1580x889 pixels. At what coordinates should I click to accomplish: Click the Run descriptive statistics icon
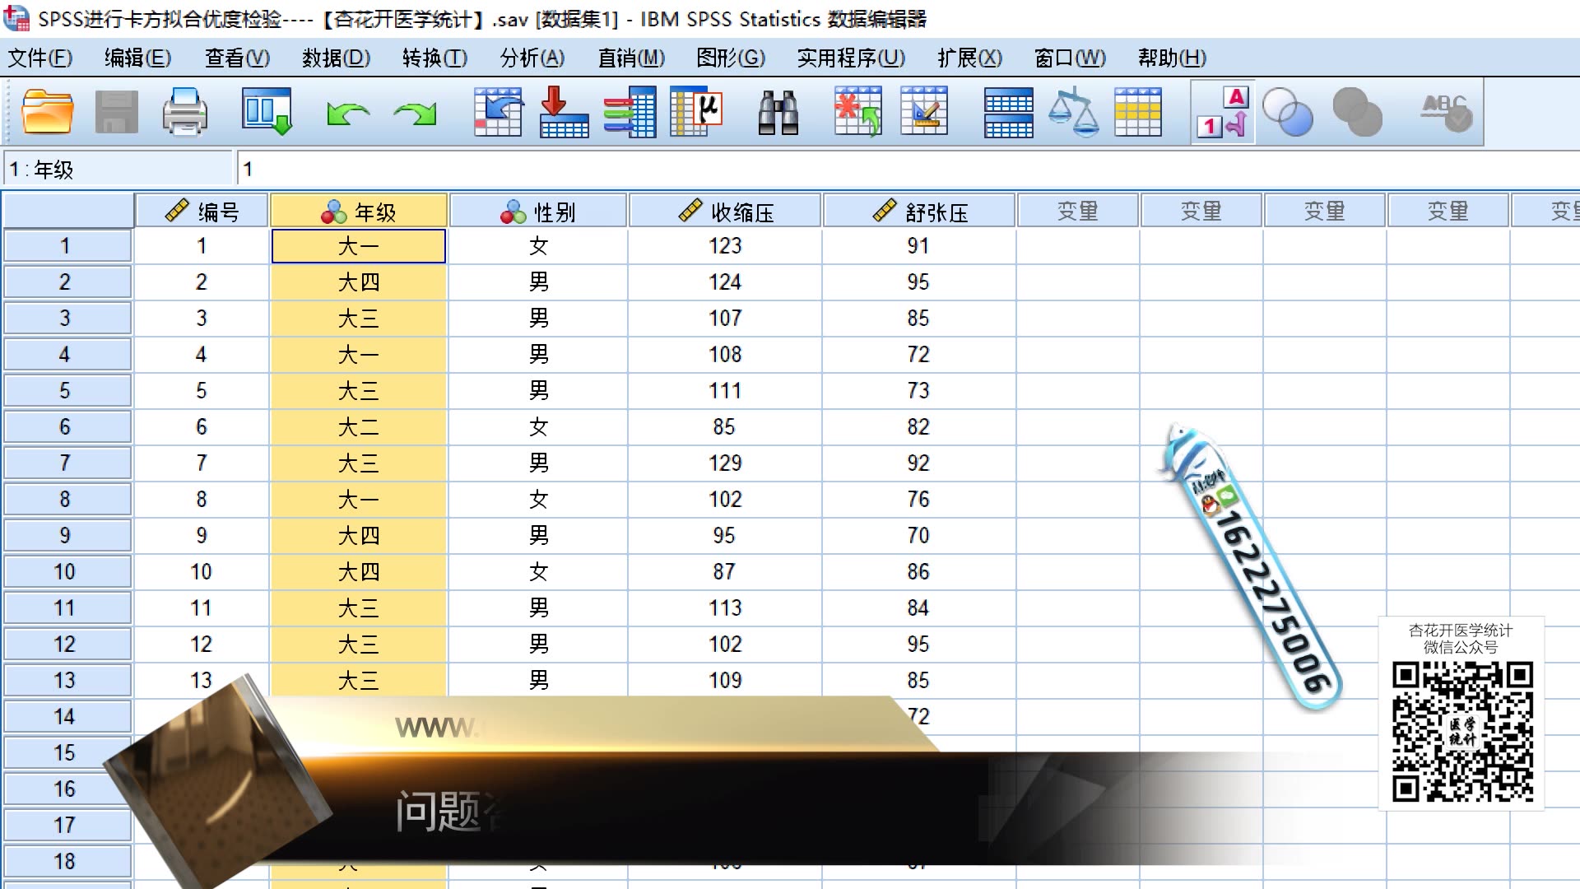click(695, 112)
